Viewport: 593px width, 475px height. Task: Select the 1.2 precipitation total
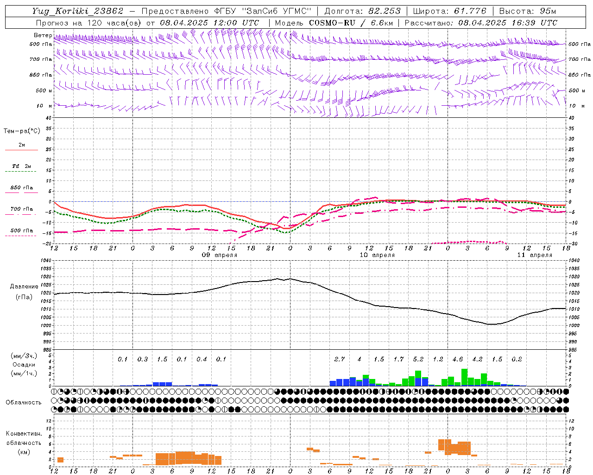pos(438,359)
